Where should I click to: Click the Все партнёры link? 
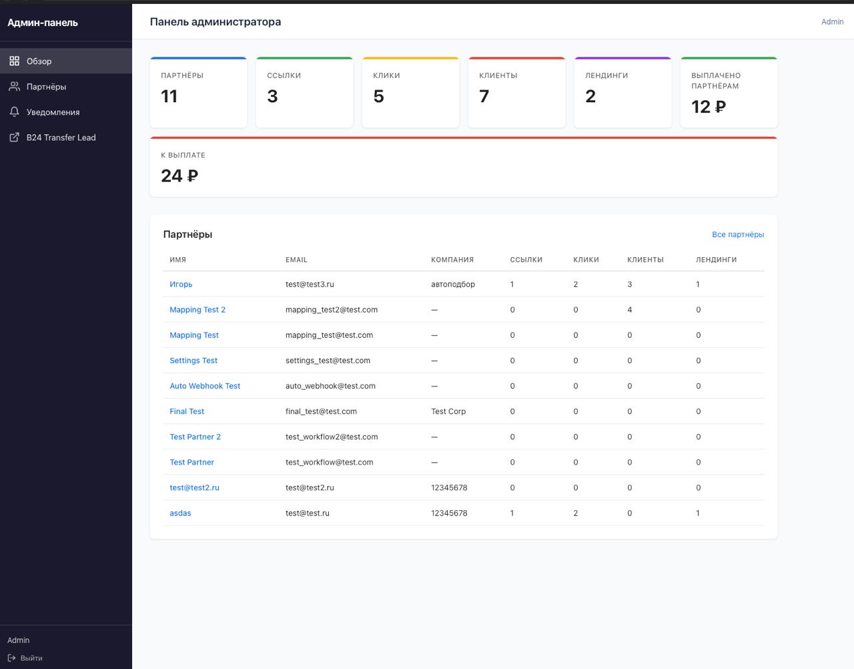click(x=738, y=234)
